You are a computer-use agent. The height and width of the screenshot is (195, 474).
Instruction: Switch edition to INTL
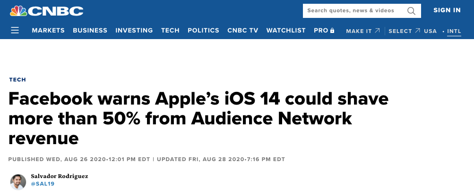(x=454, y=31)
